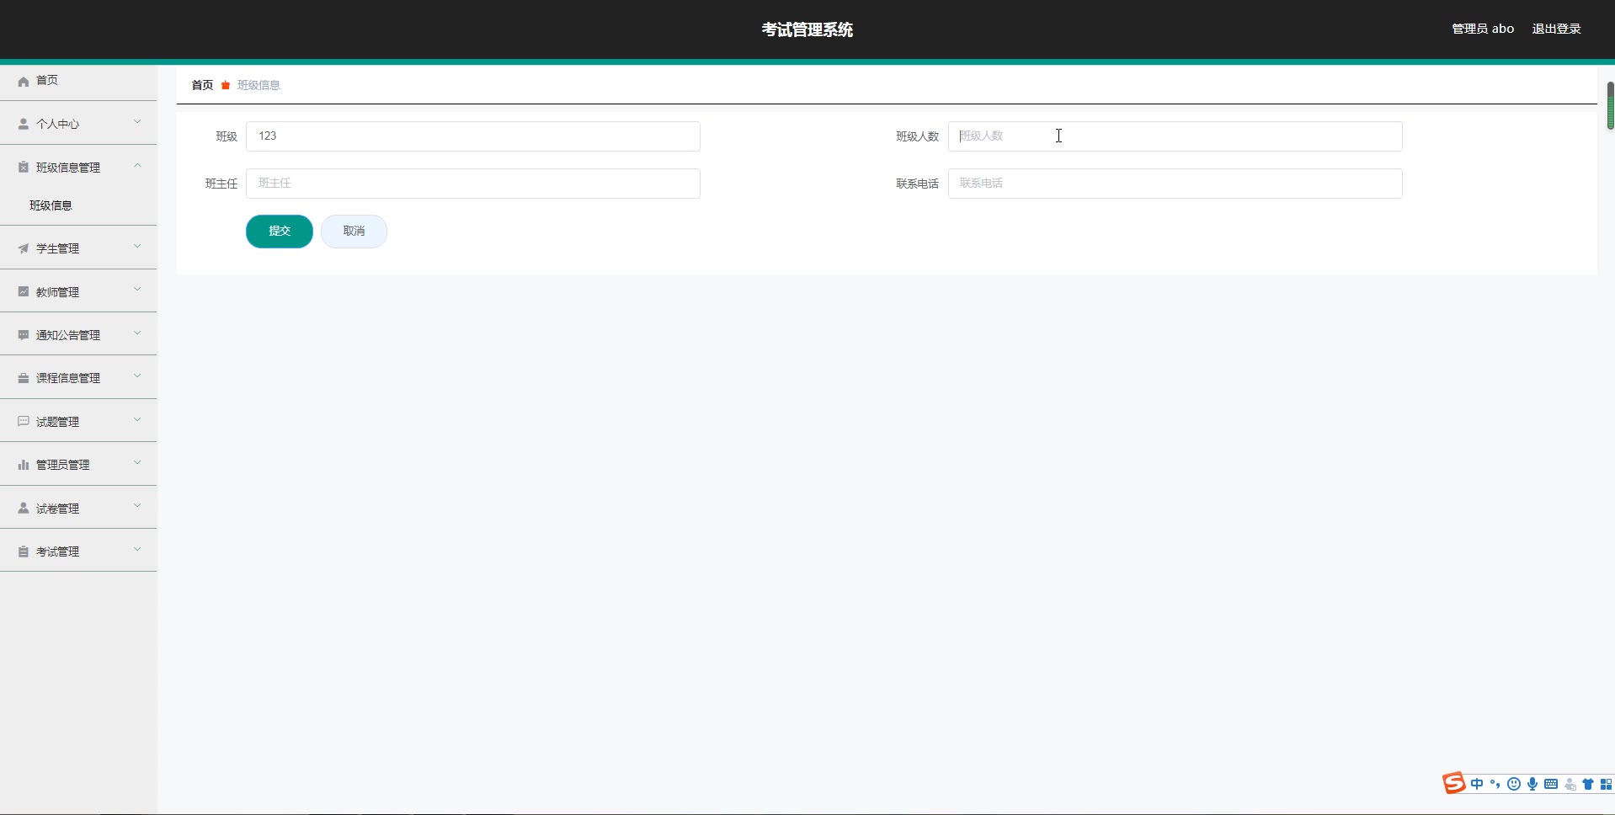This screenshot has height=815, width=1615.
Task: Toggle the Sogou punctuation mode icon
Action: pos(1495,784)
